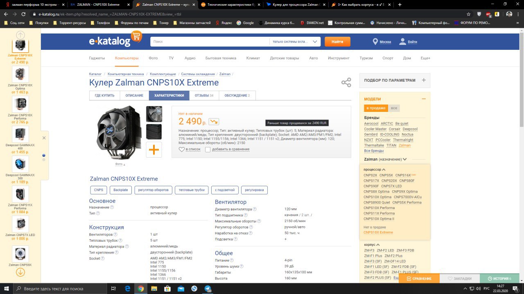Open the 'Характеристики' tab
Viewport: 524px width, 294px height.
169,96
